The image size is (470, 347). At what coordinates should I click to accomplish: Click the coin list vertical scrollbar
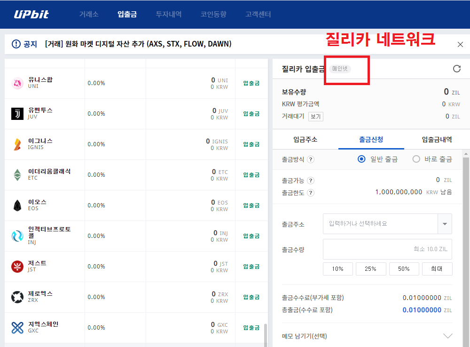coord(266,335)
